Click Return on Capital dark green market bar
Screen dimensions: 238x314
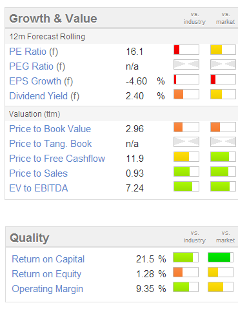click(221, 257)
